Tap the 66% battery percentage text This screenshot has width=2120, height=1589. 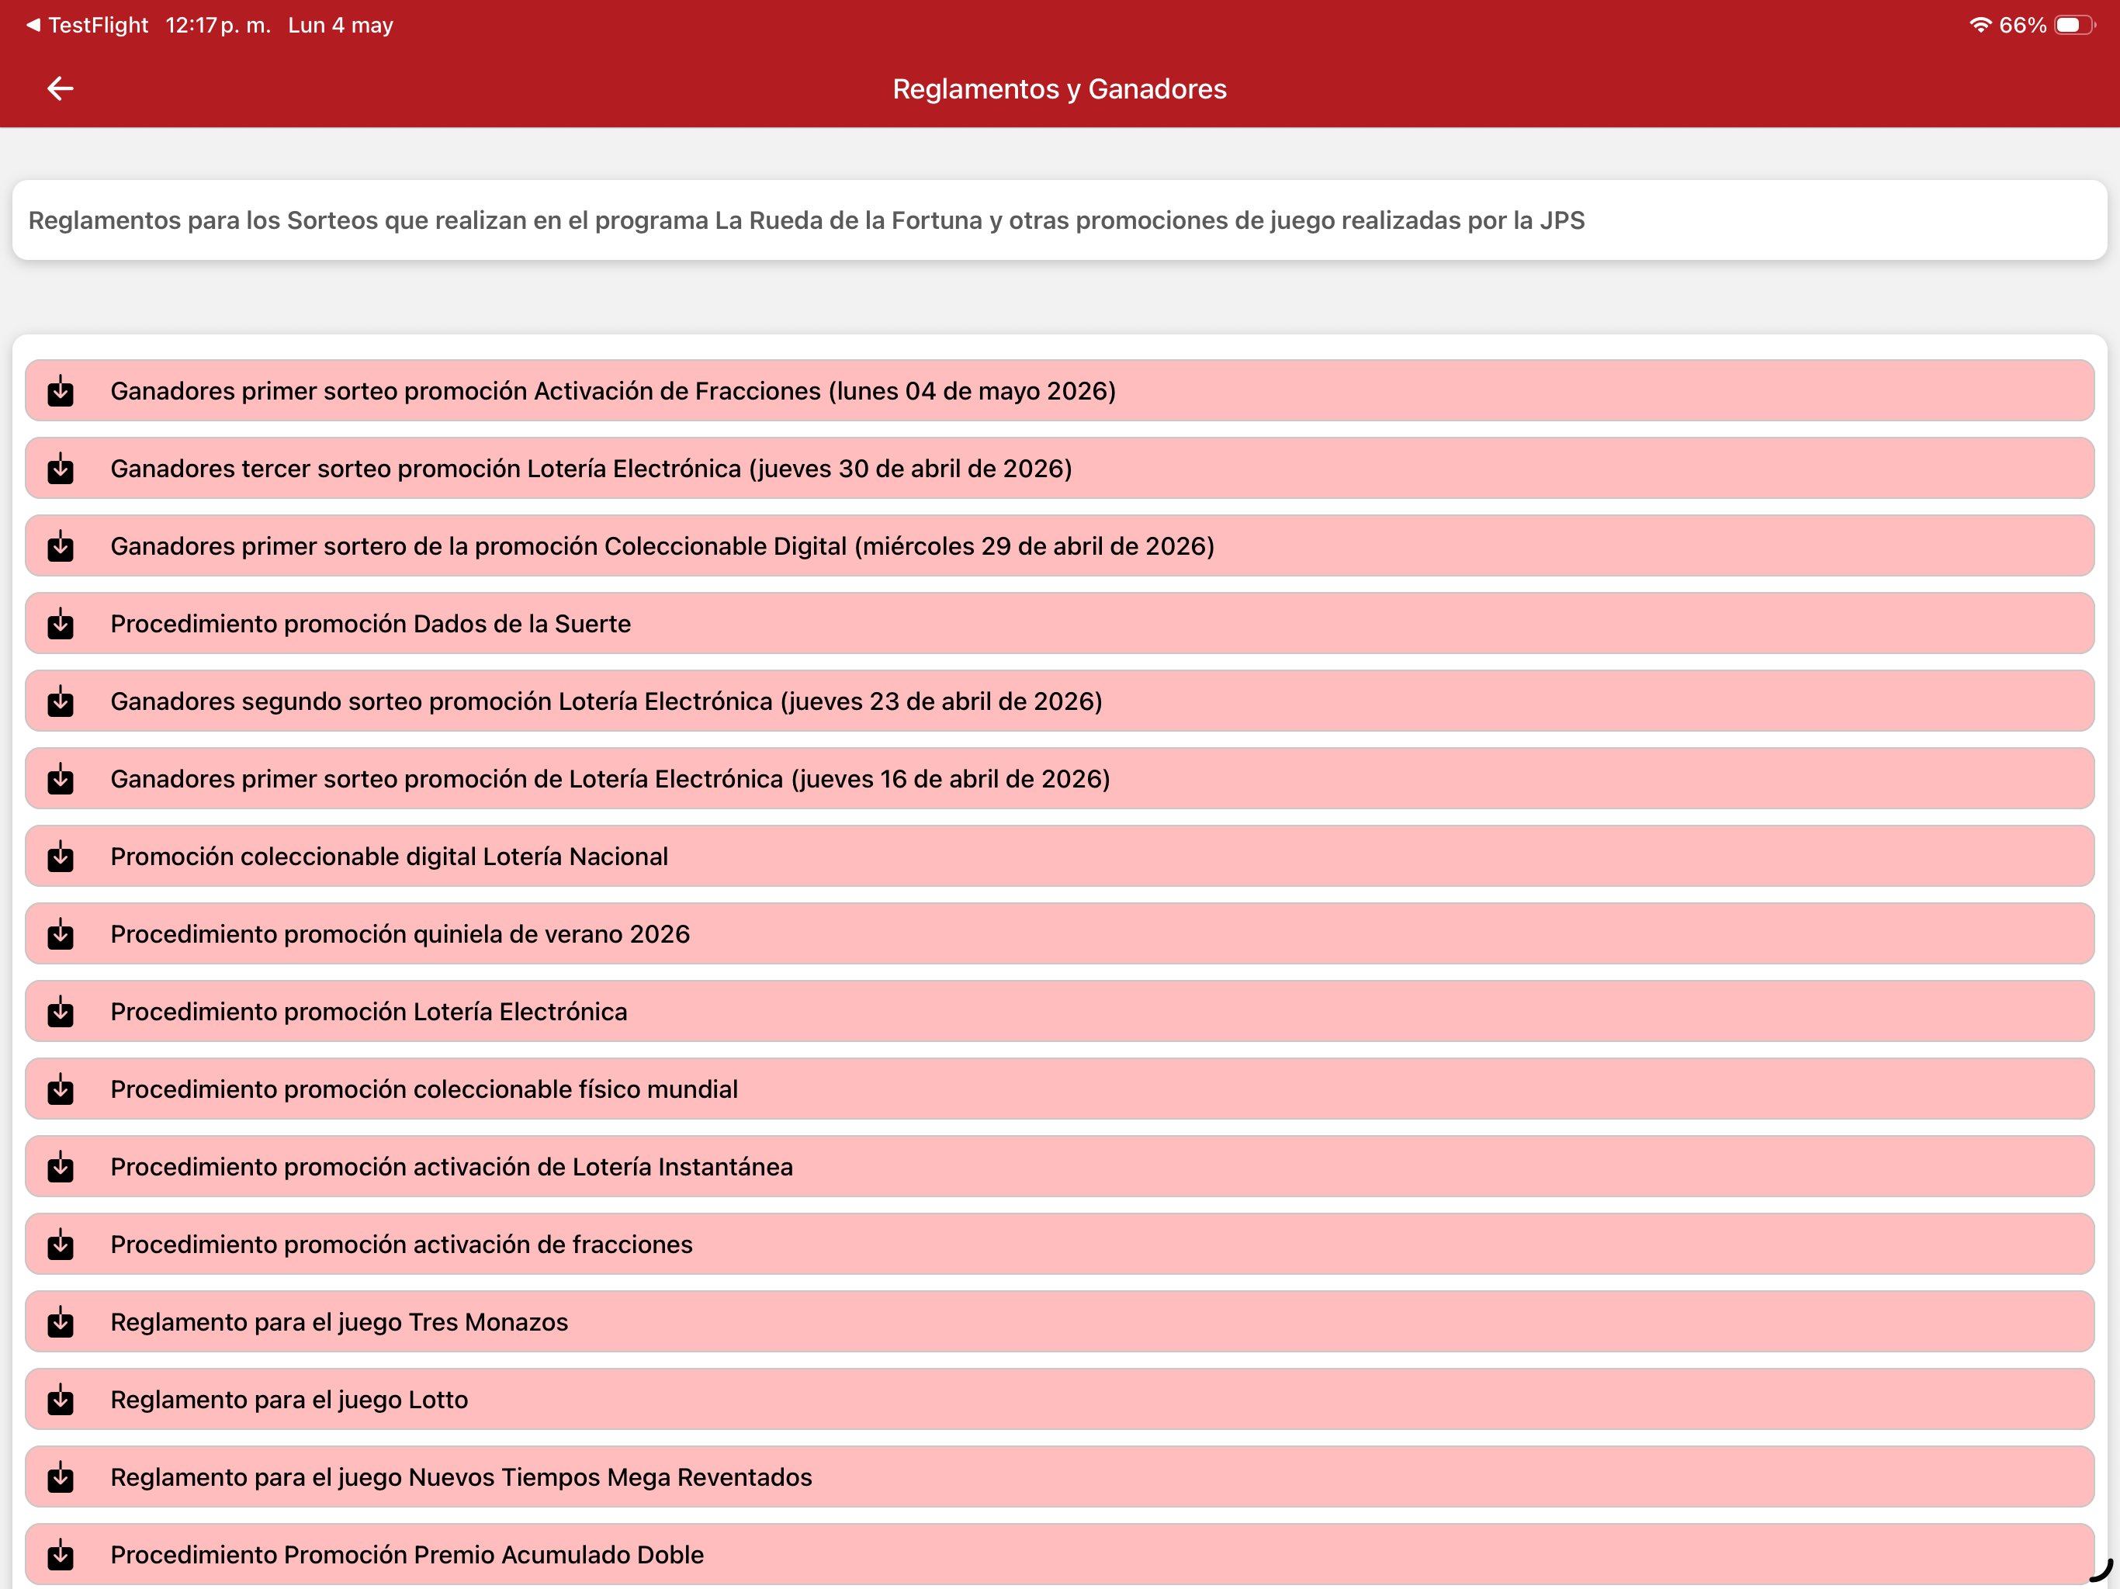[x=2022, y=25]
